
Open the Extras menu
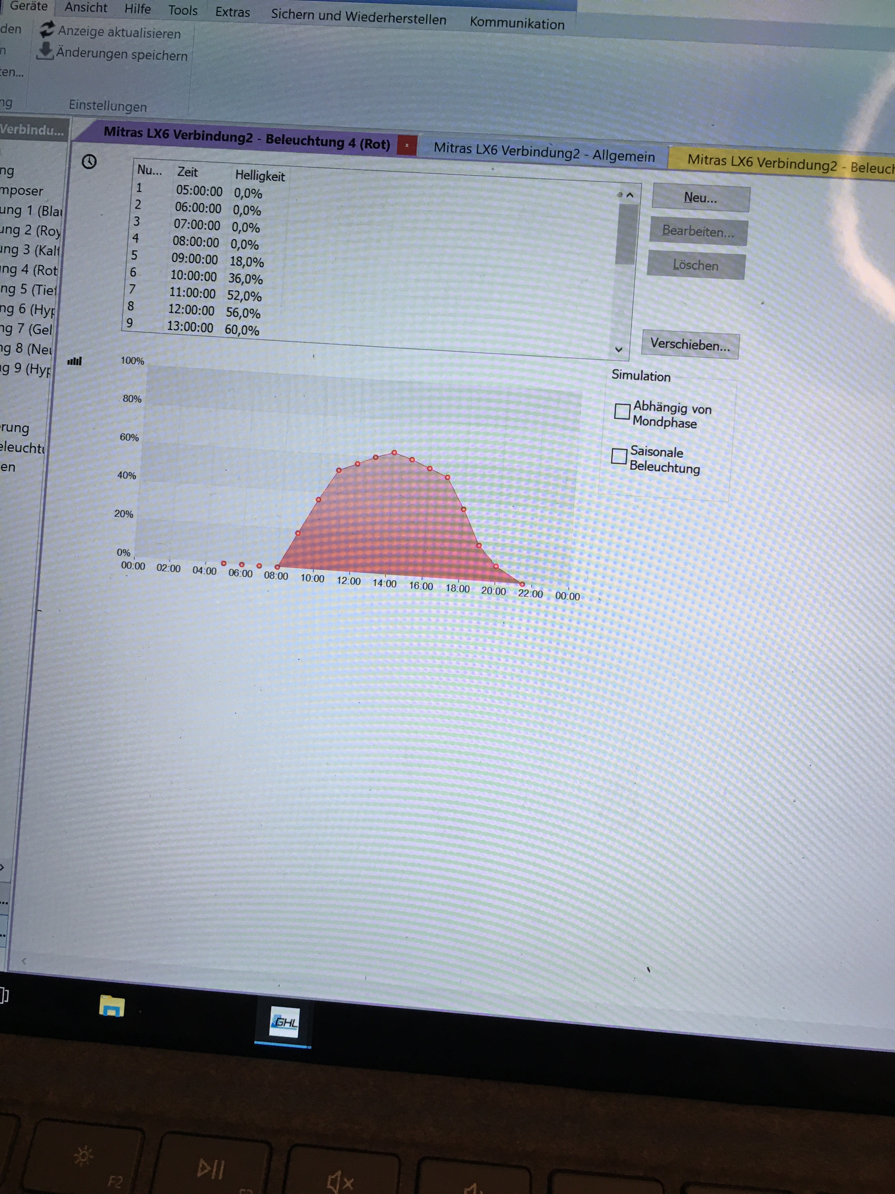(x=233, y=12)
